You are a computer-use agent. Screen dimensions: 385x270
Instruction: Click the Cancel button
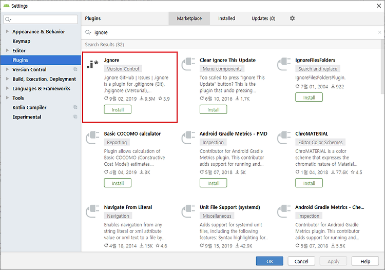(x=301, y=261)
